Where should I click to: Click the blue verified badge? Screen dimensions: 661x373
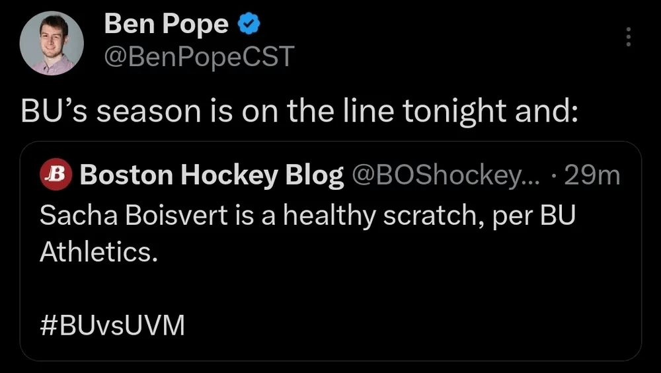(x=249, y=25)
